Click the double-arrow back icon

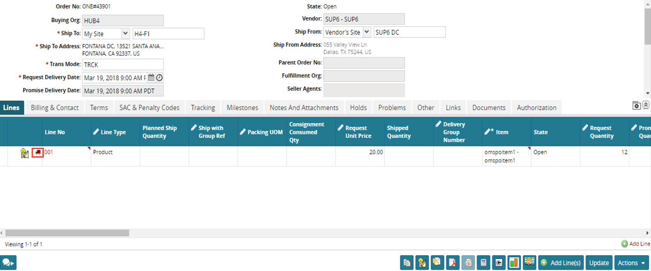[499, 262]
